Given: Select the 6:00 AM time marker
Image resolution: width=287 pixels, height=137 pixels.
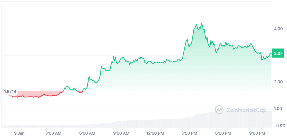Looking at the screenshot, I should pos(87,133).
